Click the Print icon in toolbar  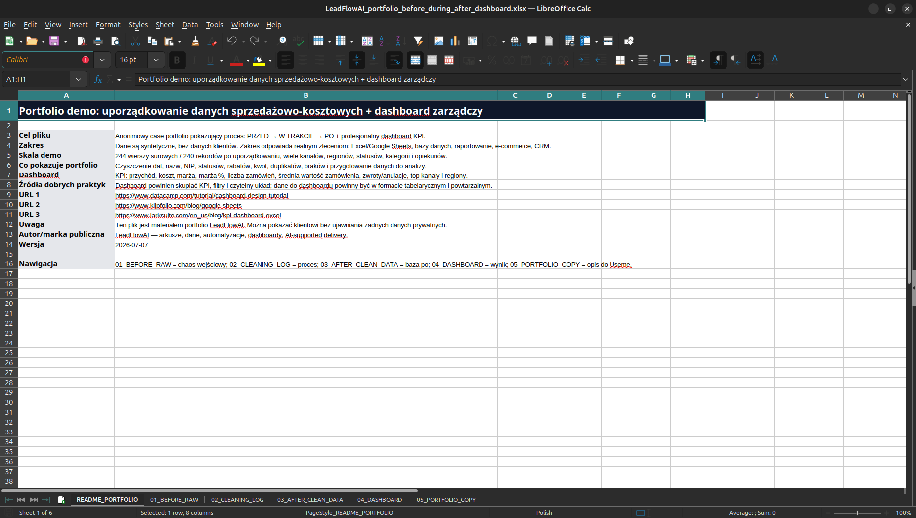(x=98, y=41)
